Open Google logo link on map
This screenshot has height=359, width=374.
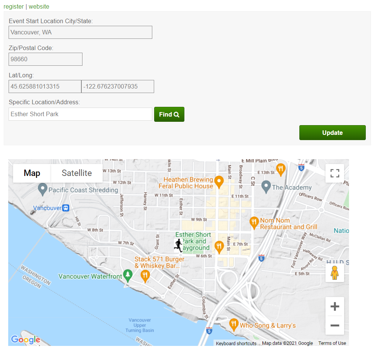coord(26,339)
